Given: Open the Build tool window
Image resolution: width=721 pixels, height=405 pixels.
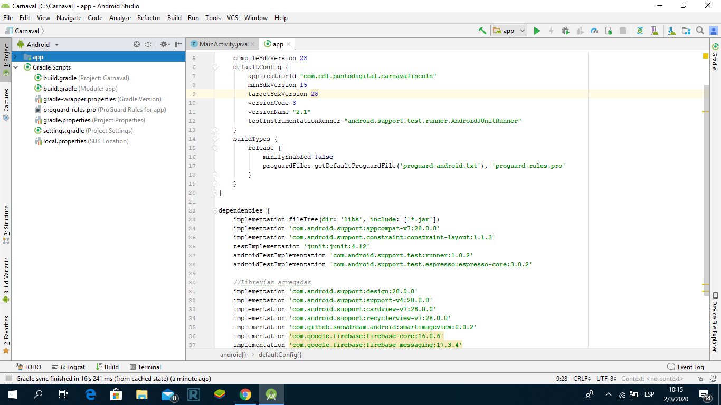Looking at the screenshot, I should click(108, 367).
